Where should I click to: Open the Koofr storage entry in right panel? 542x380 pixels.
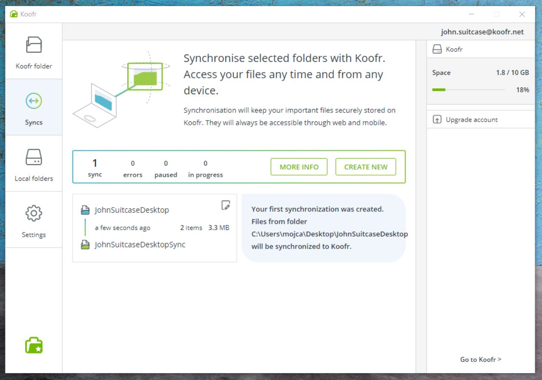[x=481, y=49]
